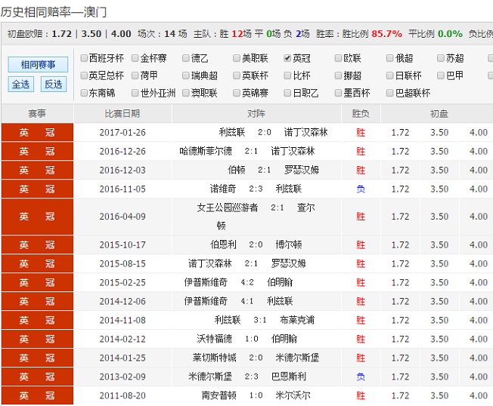Click 南安普顿 team name
This screenshot has width=493, height=406.
tap(219, 395)
